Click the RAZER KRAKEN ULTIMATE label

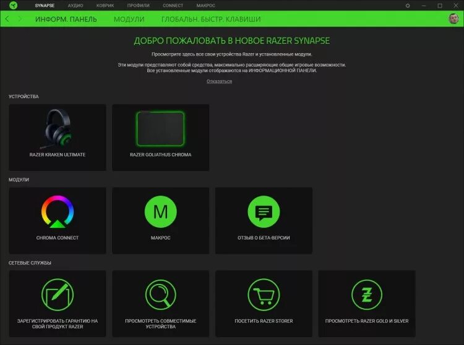pyautogui.click(x=58, y=155)
